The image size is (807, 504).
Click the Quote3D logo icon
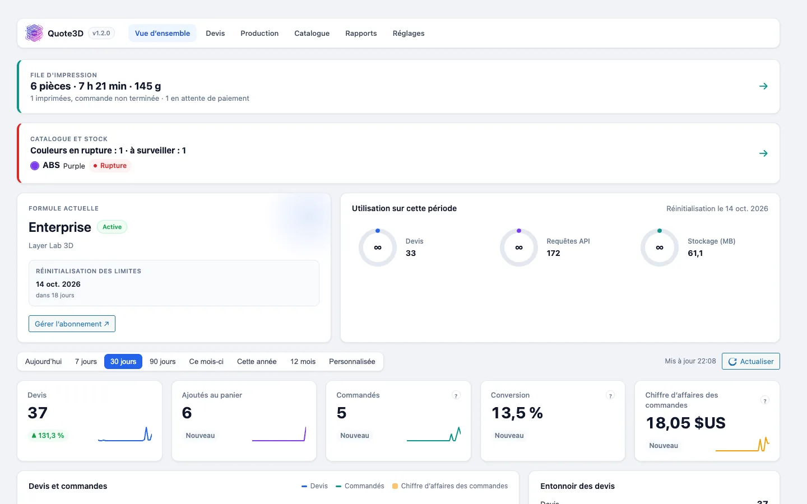coord(34,33)
